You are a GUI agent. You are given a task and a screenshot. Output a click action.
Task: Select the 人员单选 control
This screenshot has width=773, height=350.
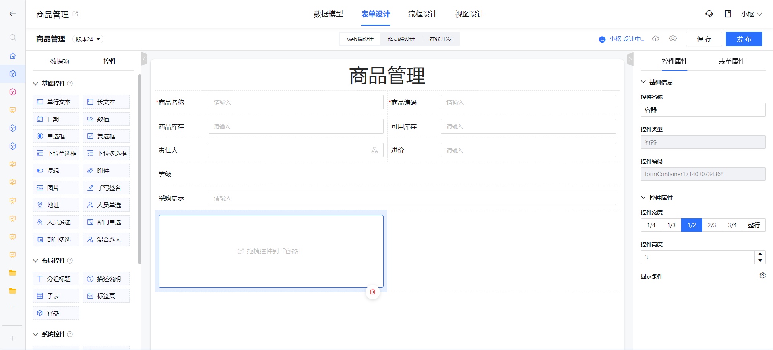(x=106, y=205)
